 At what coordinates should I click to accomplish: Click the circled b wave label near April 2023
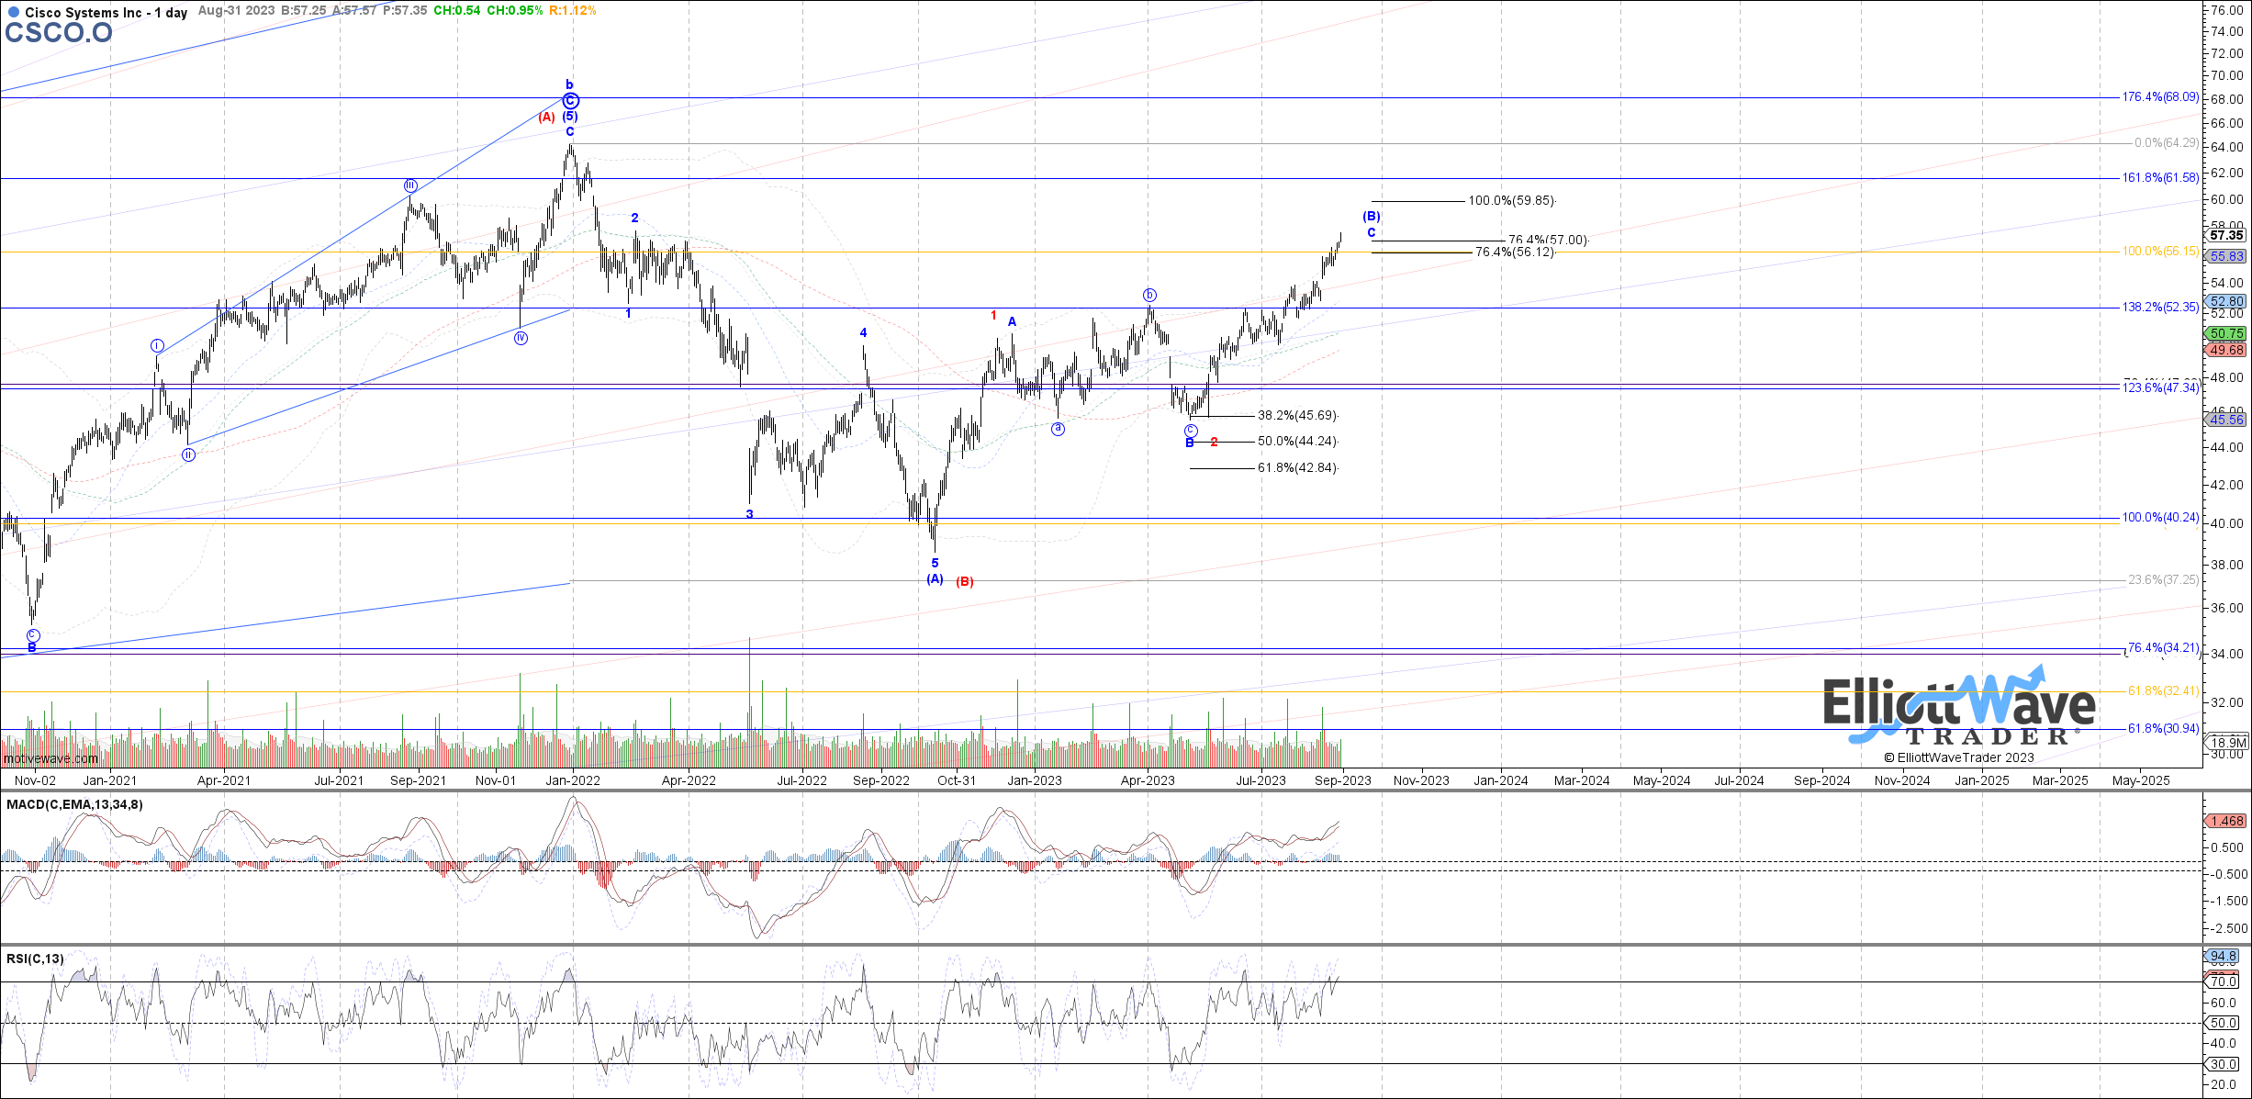[1149, 295]
